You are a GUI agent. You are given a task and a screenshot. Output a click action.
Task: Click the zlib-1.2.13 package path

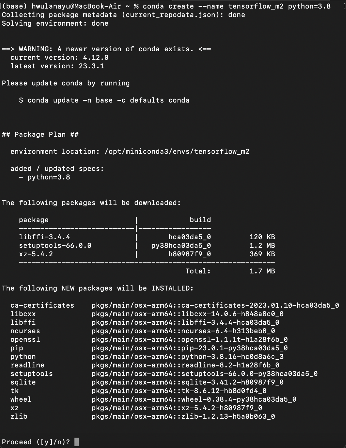point(183,416)
